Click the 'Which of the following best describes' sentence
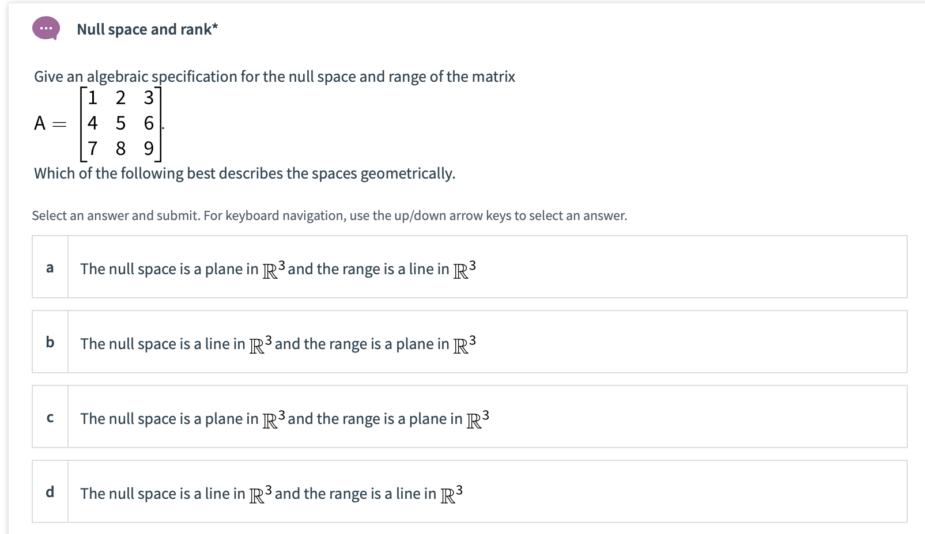This screenshot has height=534, width=925. (244, 173)
